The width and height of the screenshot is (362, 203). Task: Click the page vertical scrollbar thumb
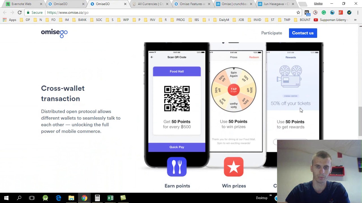(x=360, y=121)
